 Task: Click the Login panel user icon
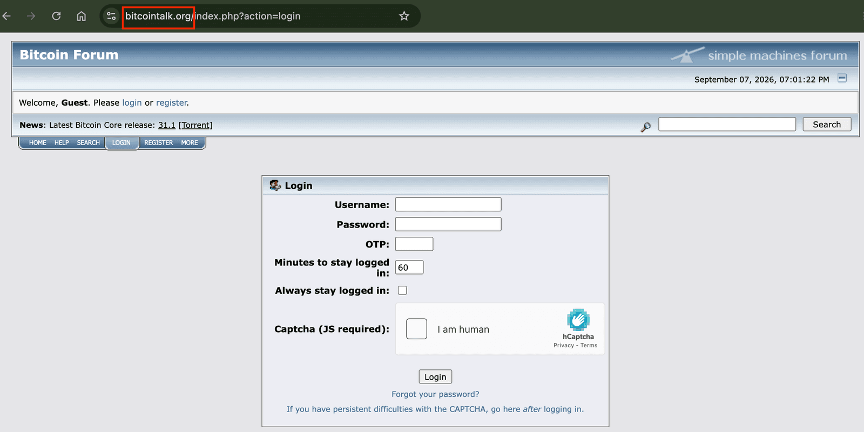(x=275, y=185)
